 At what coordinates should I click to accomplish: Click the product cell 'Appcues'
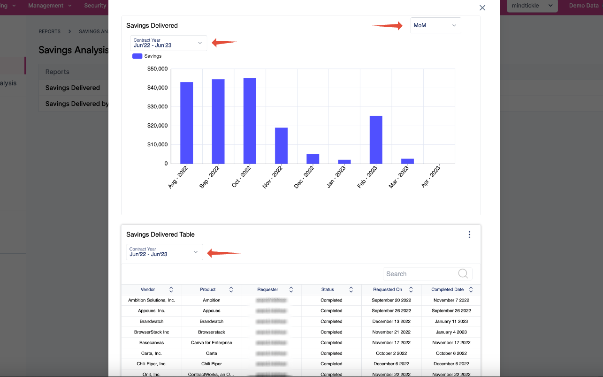(212, 311)
